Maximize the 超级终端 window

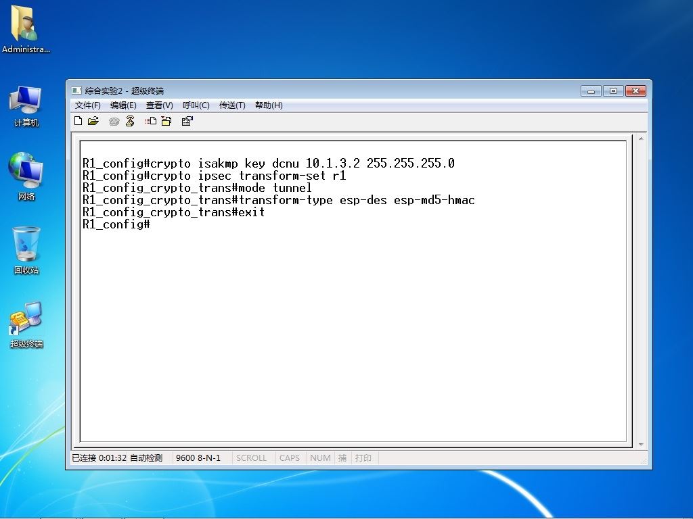[x=613, y=91]
